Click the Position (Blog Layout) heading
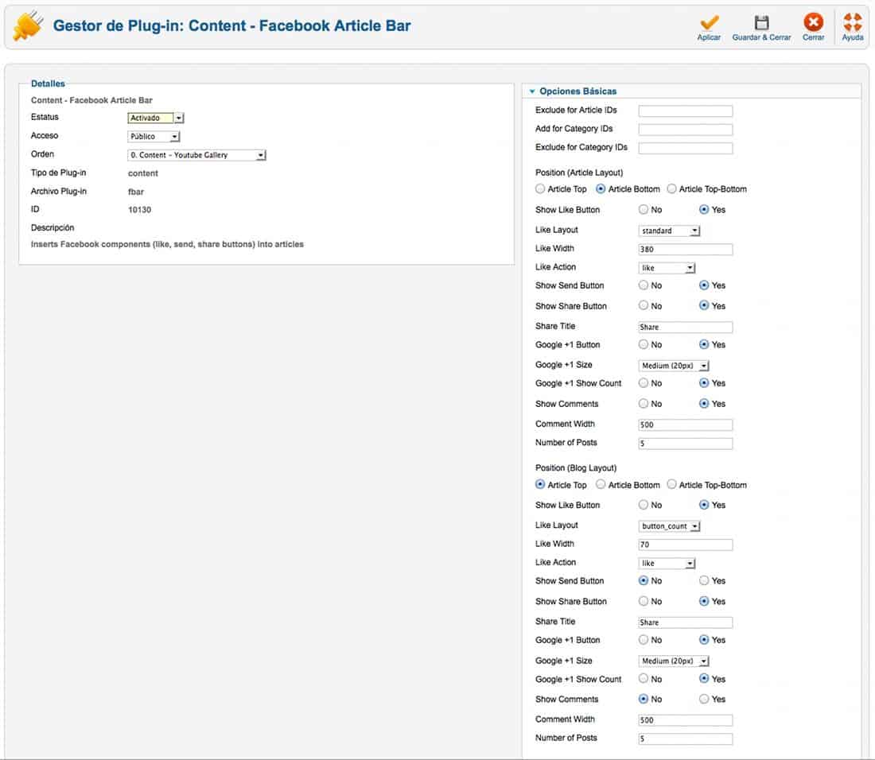Viewport: 875px width, 760px height. pyautogui.click(x=576, y=467)
